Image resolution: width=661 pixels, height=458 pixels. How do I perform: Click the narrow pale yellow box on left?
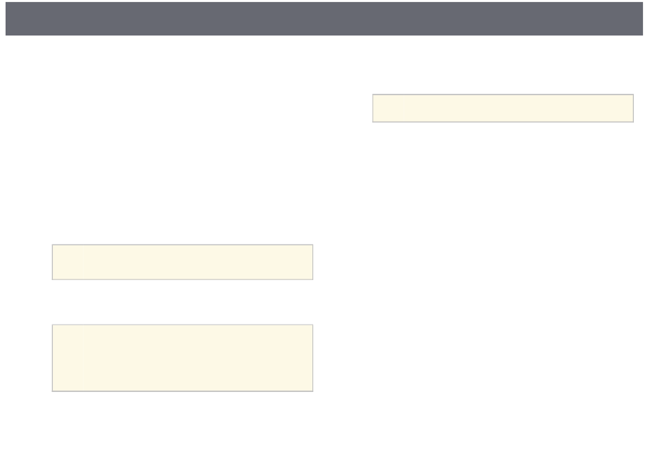coord(182,262)
